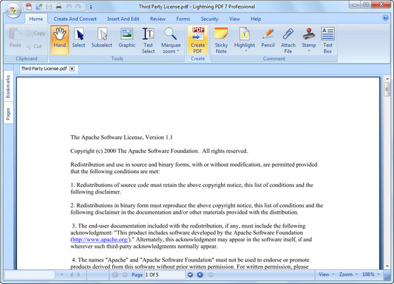Show the Bookmarks side panel
This screenshot has width=394, height=284.
[x=8, y=87]
